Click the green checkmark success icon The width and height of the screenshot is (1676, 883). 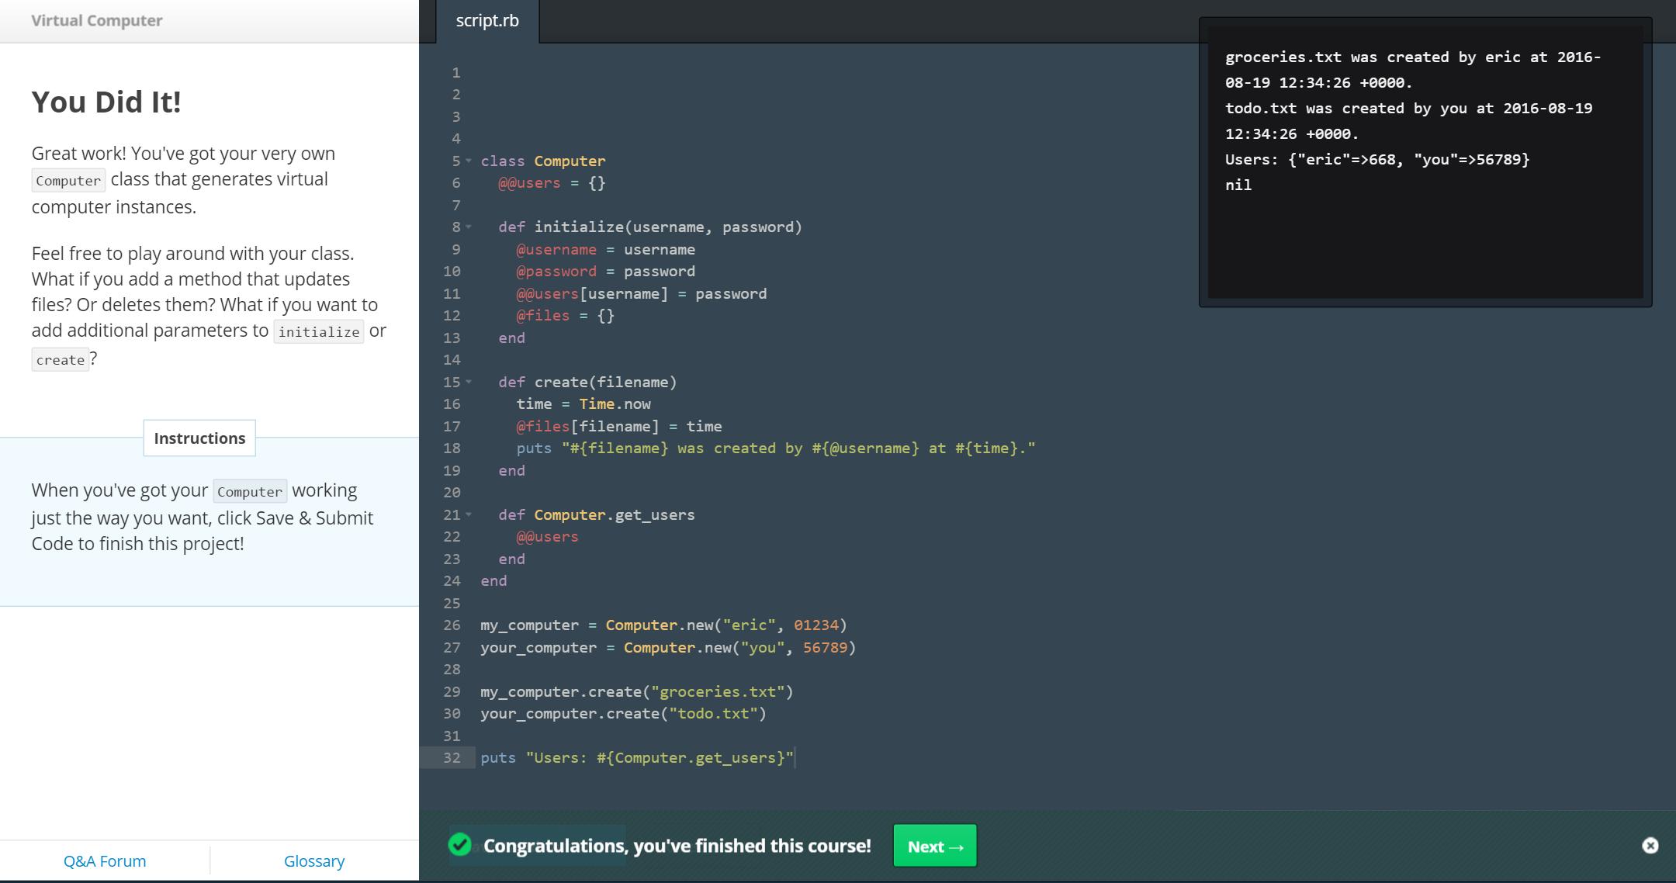click(x=460, y=845)
